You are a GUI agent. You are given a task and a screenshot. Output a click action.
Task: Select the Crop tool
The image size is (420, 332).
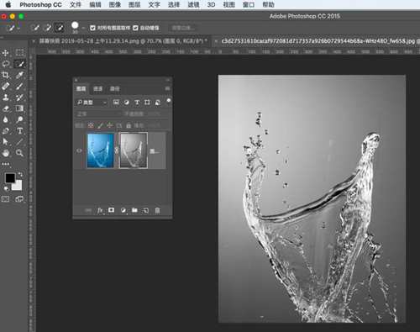click(x=5, y=75)
